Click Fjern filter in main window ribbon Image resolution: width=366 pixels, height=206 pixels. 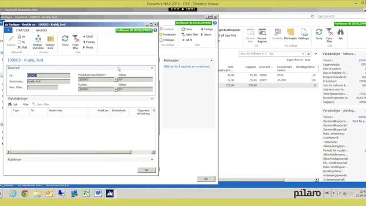pos(329,35)
